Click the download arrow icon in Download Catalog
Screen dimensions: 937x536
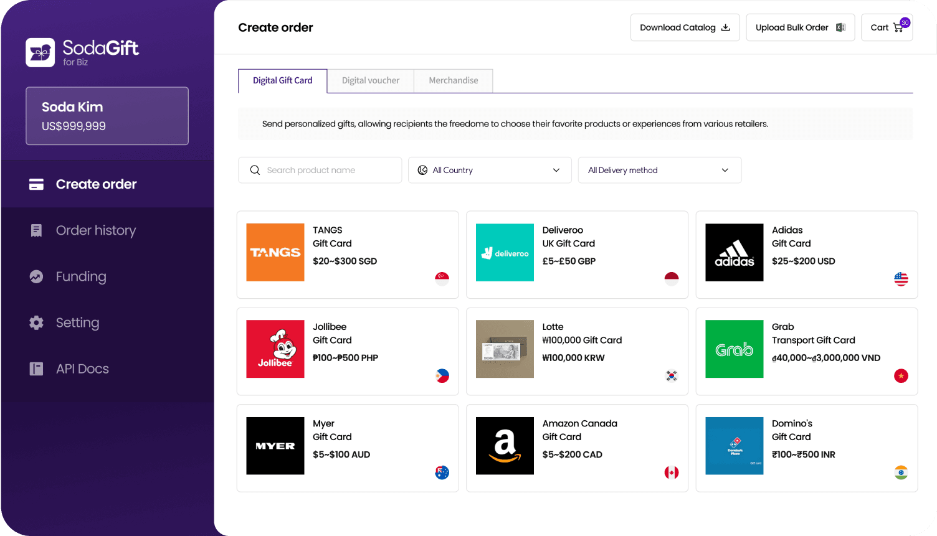click(x=726, y=27)
